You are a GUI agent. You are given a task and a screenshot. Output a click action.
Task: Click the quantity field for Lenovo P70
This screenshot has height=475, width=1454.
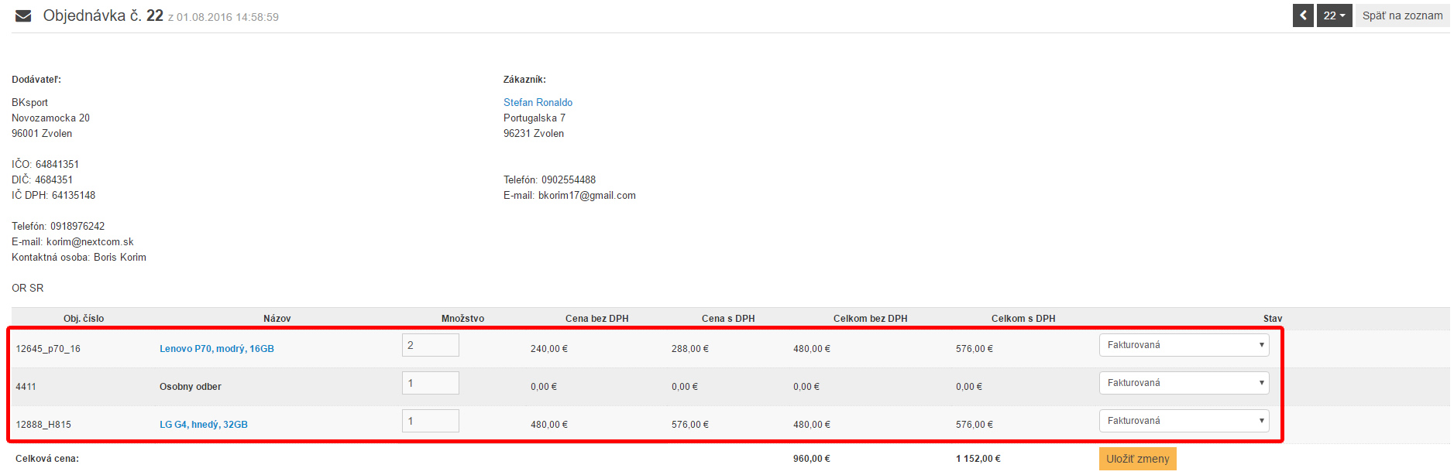pyautogui.click(x=431, y=345)
